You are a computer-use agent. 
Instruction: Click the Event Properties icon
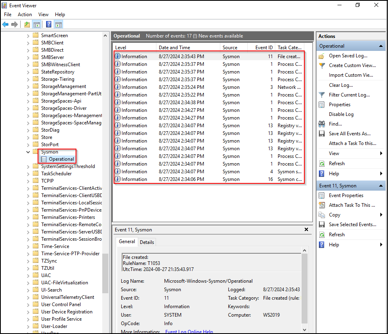322,195
